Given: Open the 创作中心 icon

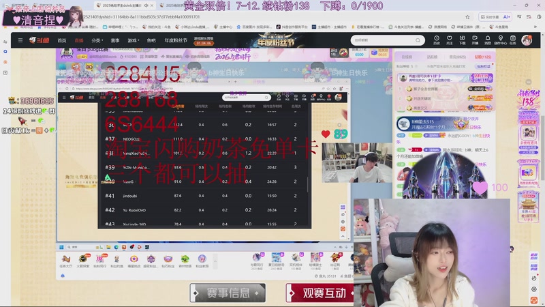Looking at the screenshot, I should click(x=500, y=40).
